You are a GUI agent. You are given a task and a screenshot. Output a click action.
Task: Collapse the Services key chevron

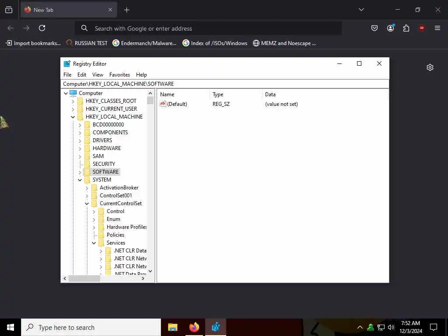coord(94,243)
